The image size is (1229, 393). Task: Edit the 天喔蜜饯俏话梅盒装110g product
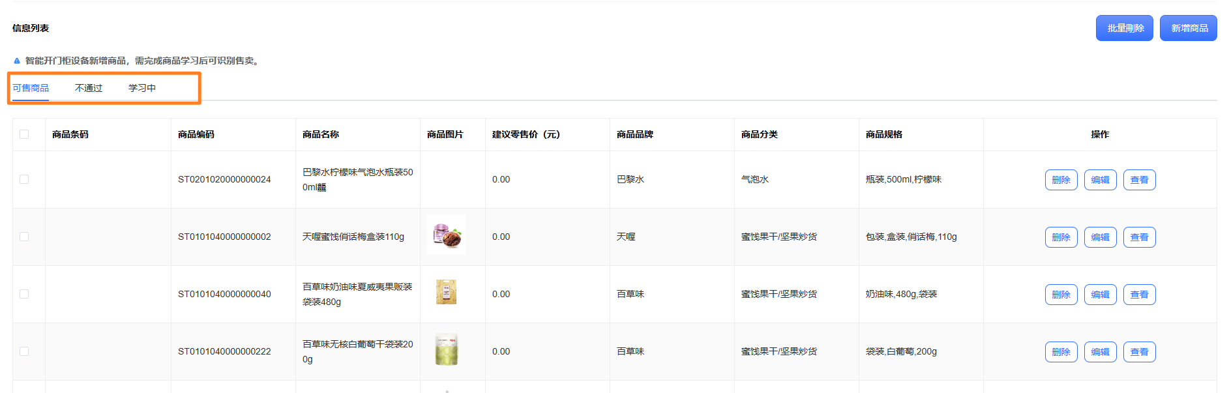pos(1101,237)
